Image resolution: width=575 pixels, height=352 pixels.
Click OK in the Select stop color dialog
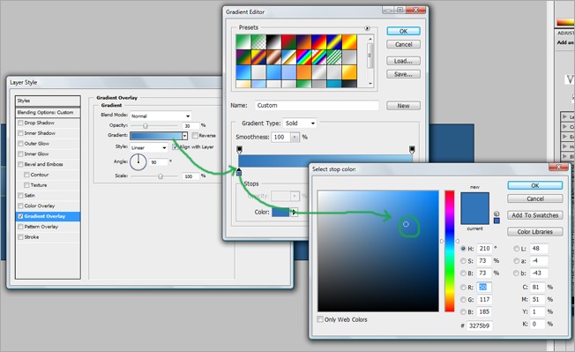535,185
